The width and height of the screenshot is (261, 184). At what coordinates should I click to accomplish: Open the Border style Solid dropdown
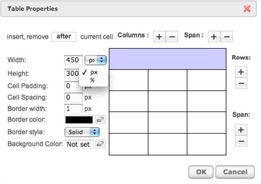[x=82, y=132]
